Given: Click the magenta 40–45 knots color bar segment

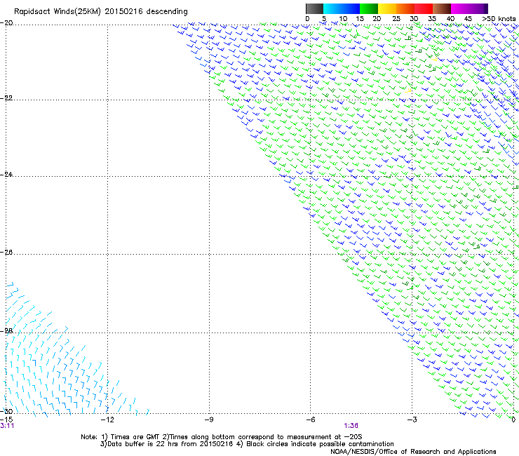Looking at the screenshot, I should pyautogui.click(x=460, y=8).
